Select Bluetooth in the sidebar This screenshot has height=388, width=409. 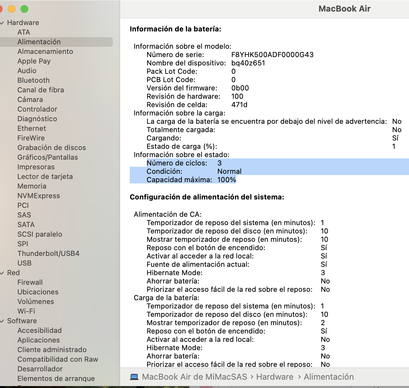click(33, 80)
